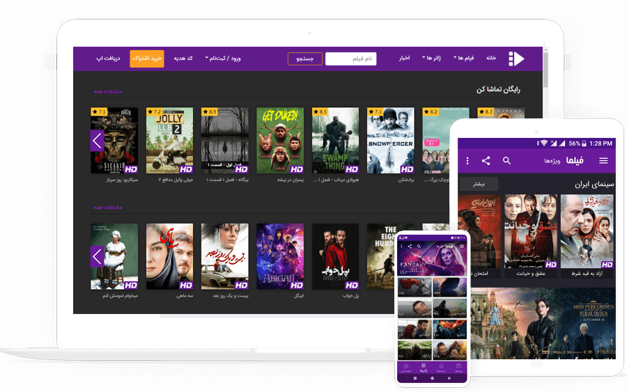Click the left arrow on the Sicario row

pyautogui.click(x=97, y=141)
